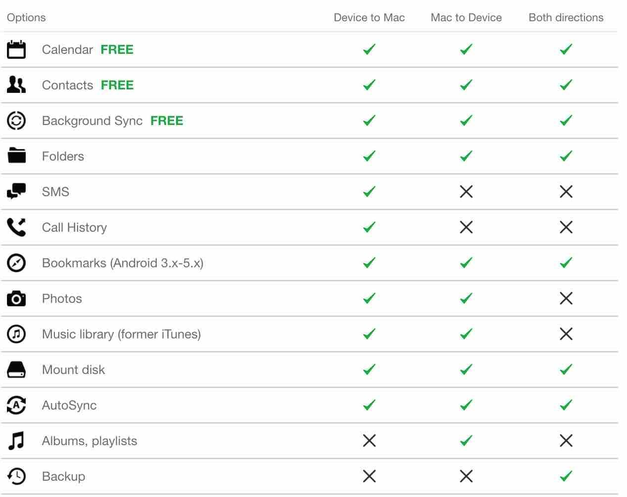Click the SMS speech bubbles icon

16,191
